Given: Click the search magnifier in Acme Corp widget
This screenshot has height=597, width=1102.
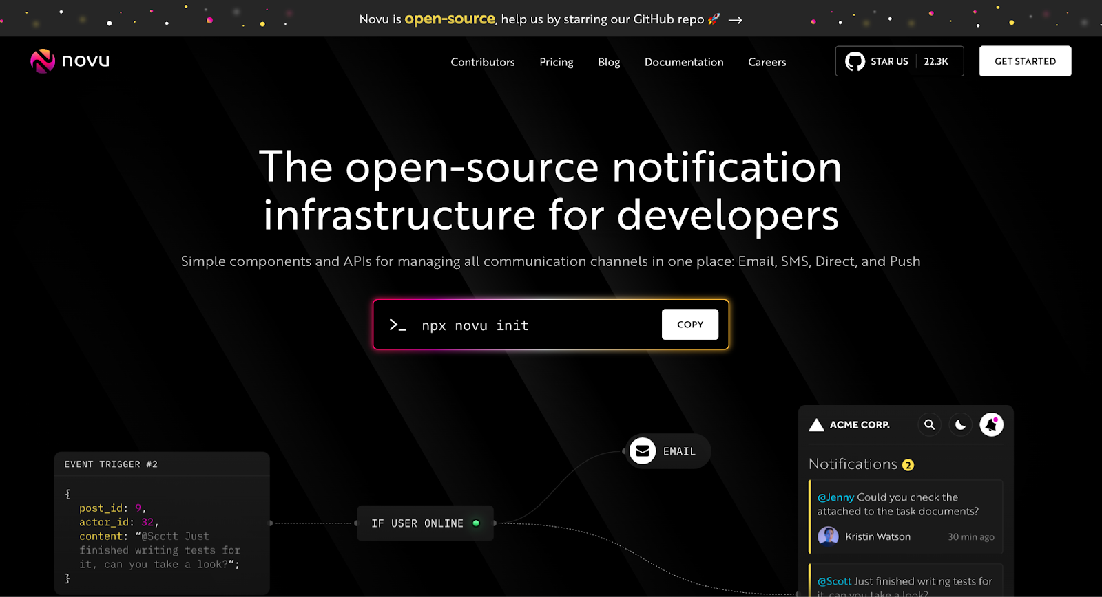Looking at the screenshot, I should tap(929, 425).
